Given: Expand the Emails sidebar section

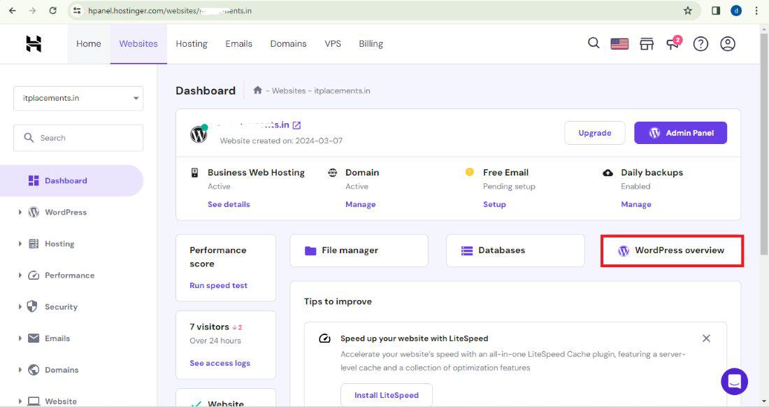Looking at the screenshot, I should pos(20,338).
